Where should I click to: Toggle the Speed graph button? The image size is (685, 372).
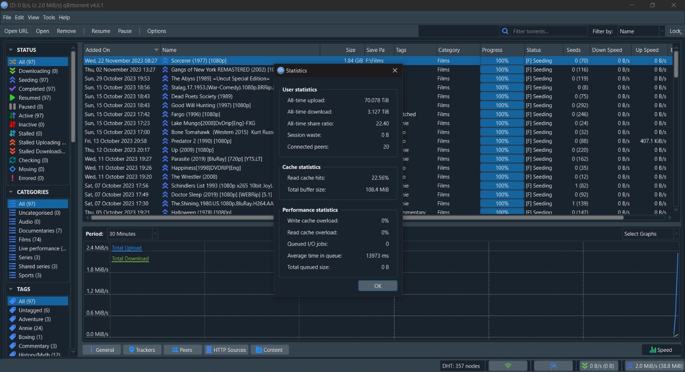pos(661,350)
